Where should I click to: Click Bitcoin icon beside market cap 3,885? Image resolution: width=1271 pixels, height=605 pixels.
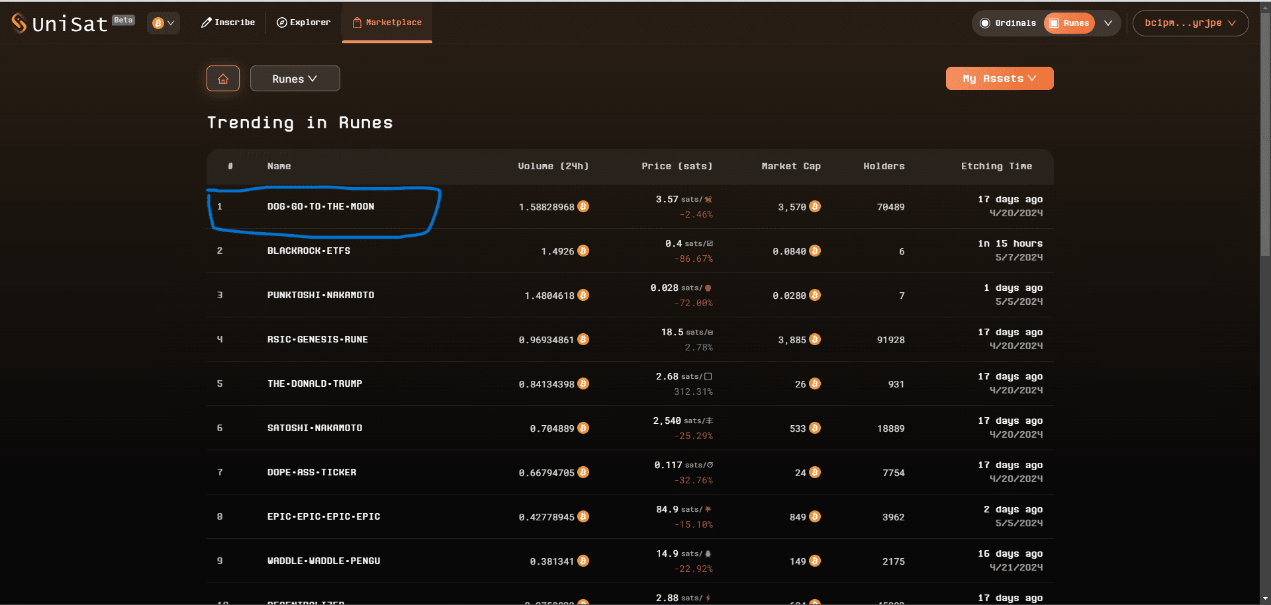click(x=815, y=339)
